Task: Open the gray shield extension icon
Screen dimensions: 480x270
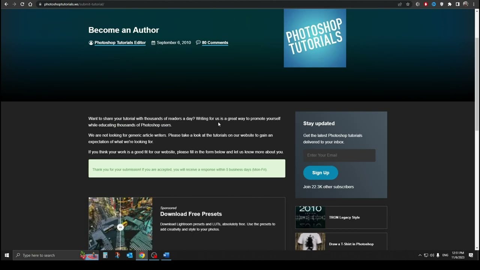Action: [441, 4]
